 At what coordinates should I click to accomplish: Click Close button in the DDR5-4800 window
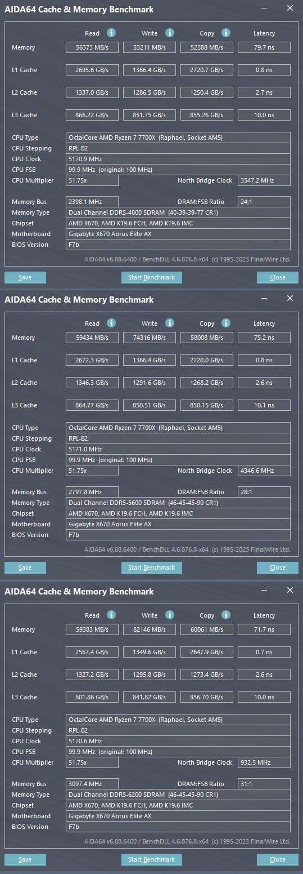click(x=278, y=277)
